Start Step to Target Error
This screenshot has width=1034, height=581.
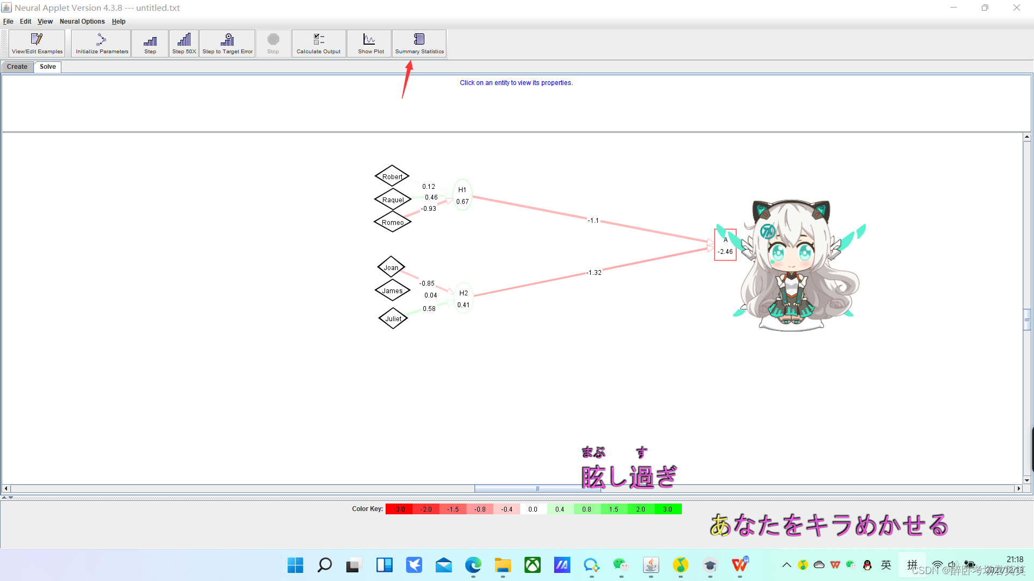[x=227, y=44]
